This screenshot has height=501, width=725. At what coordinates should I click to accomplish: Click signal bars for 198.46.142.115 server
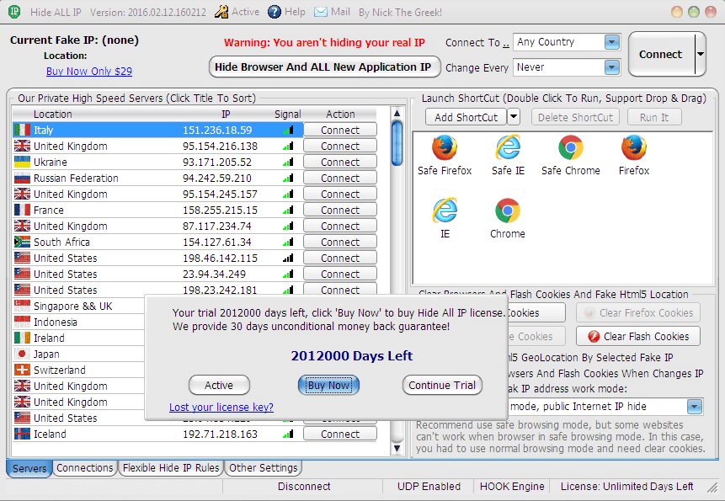[x=288, y=258]
